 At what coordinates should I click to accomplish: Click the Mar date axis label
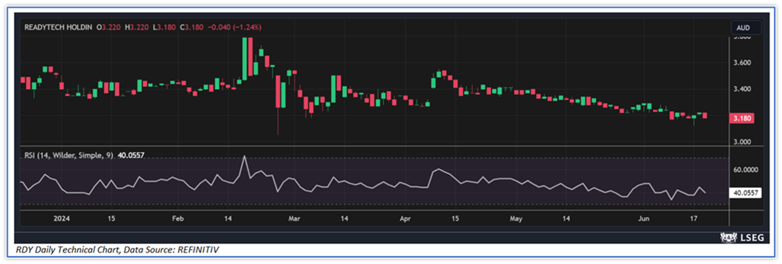[x=294, y=218]
